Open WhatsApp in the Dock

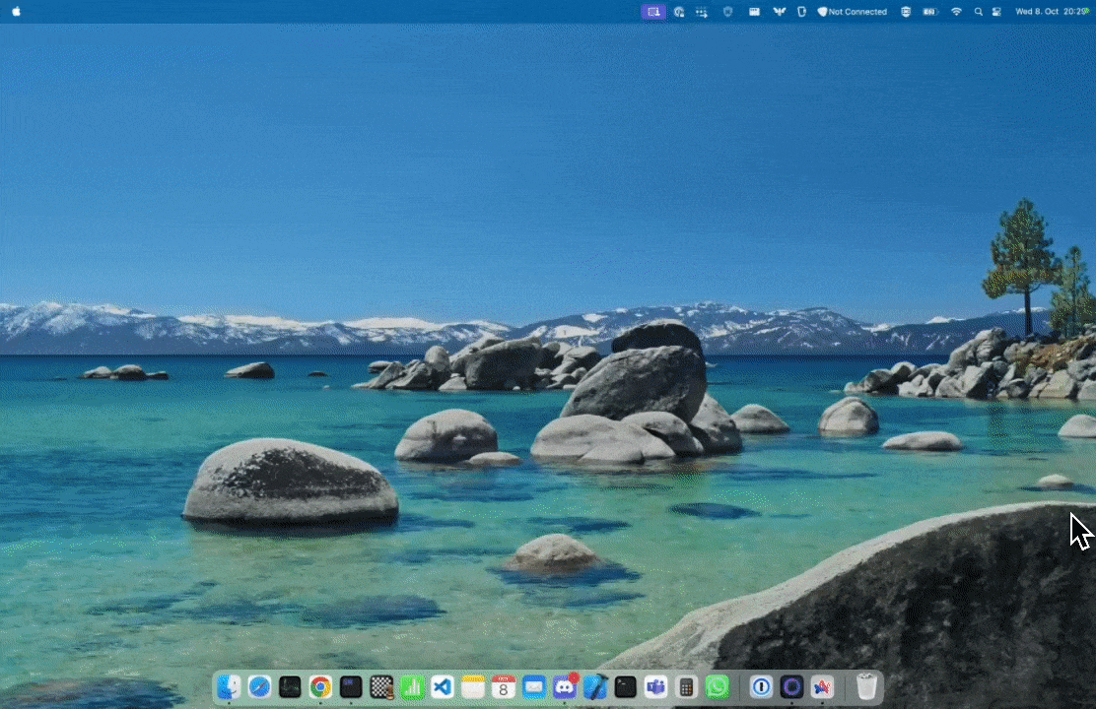pos(718,686)
